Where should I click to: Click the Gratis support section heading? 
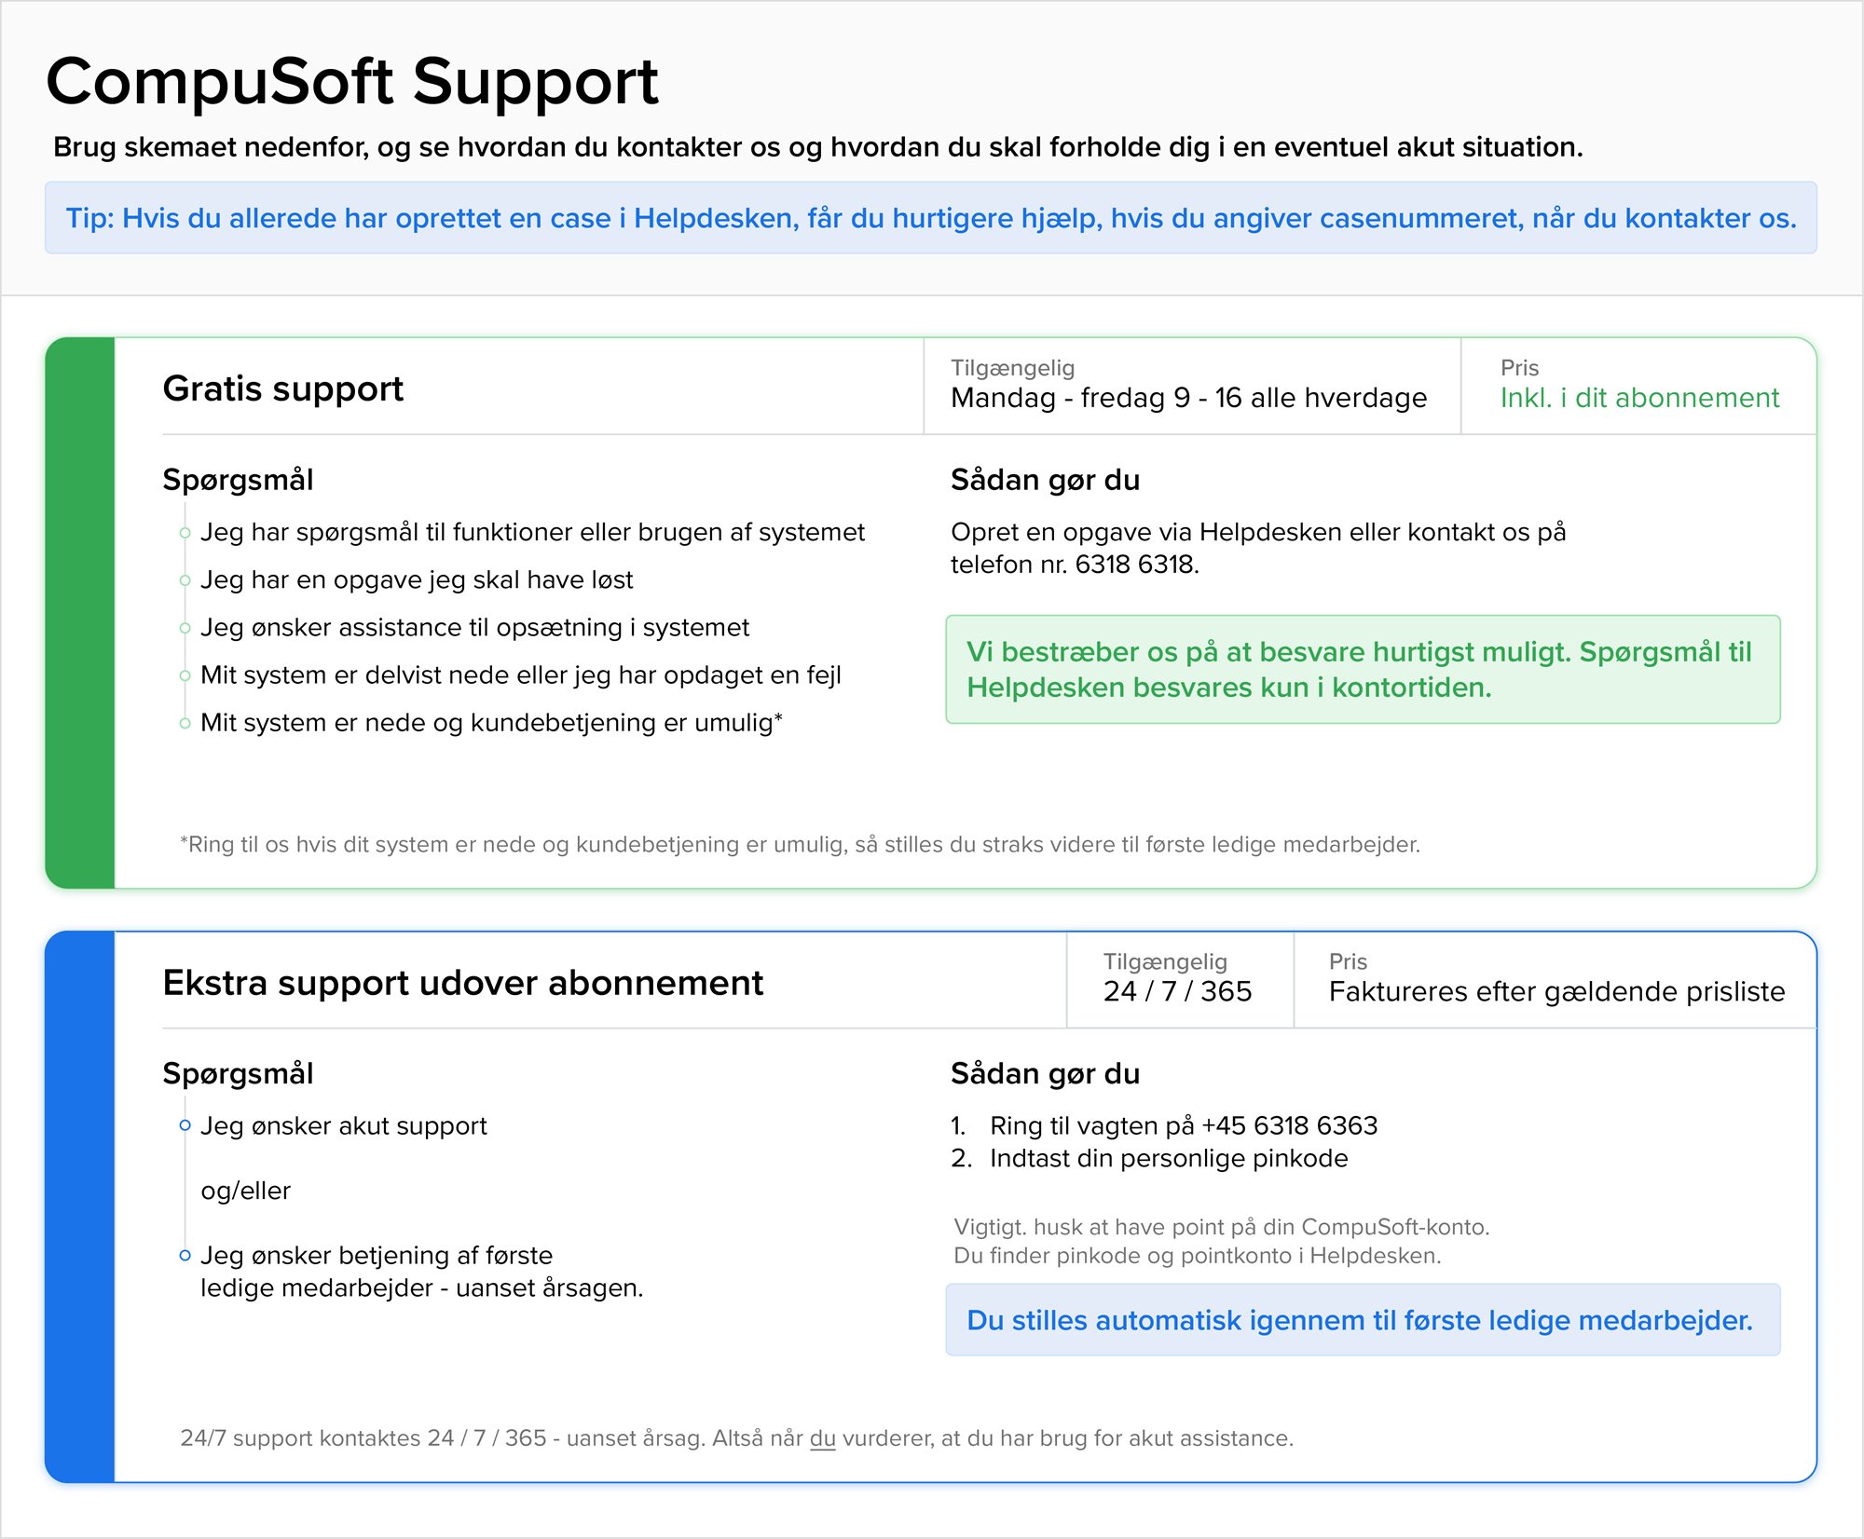[282, 388]
